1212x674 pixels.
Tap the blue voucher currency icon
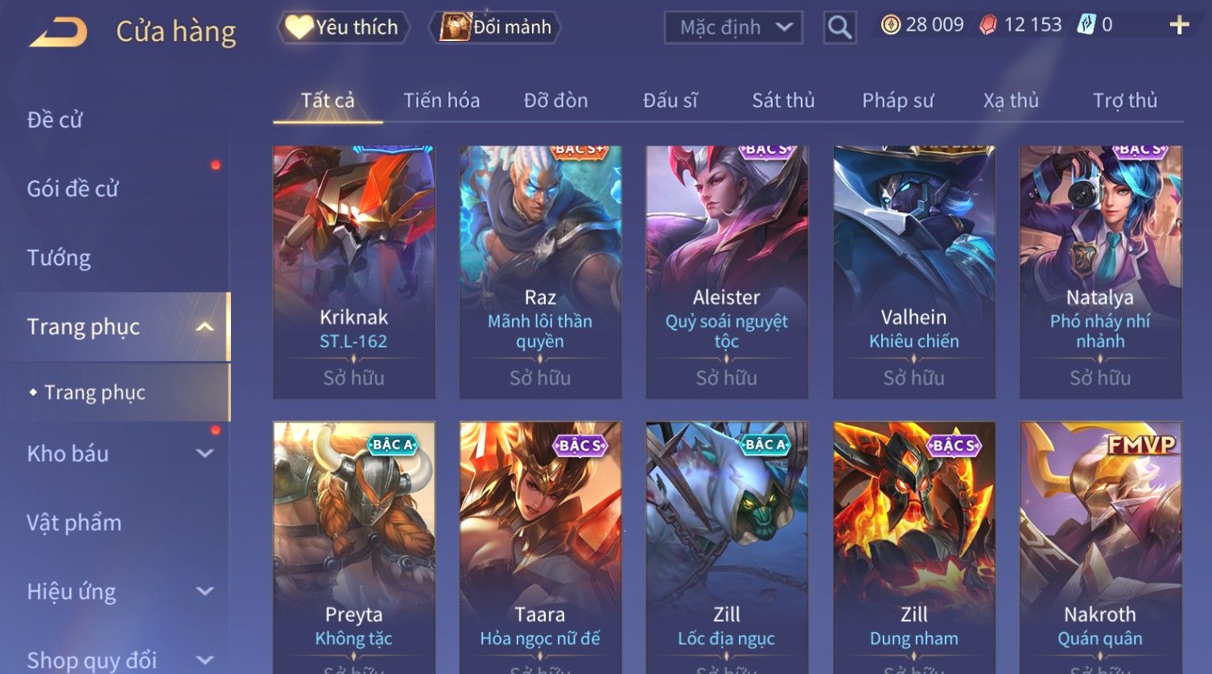1086,25
